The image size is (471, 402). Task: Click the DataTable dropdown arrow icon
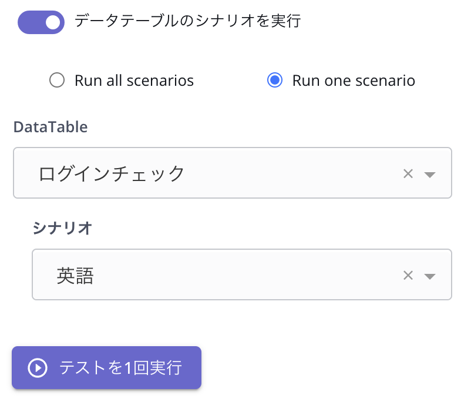(x=429, y=174)
